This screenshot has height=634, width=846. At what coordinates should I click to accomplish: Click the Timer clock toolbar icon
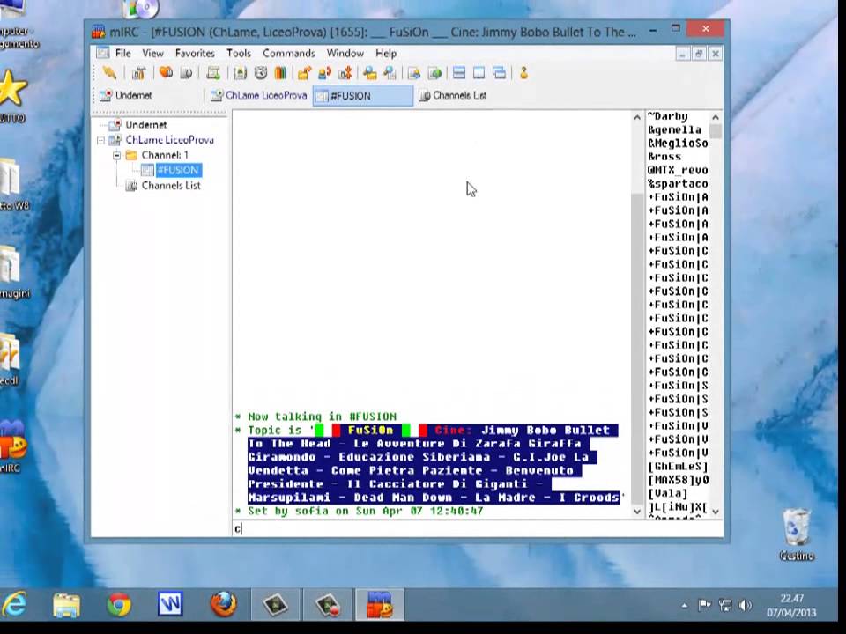261,73
